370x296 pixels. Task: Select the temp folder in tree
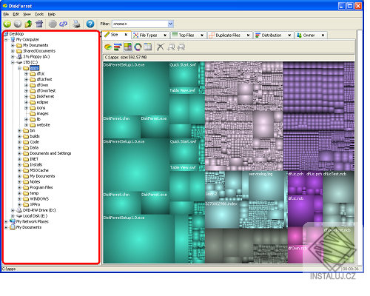34,193
